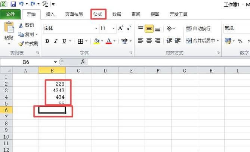The height and width of the screenshot is (152, 250).
Task: Click the 格式刷 (Format Painter) button
Action: pos(28,43)
